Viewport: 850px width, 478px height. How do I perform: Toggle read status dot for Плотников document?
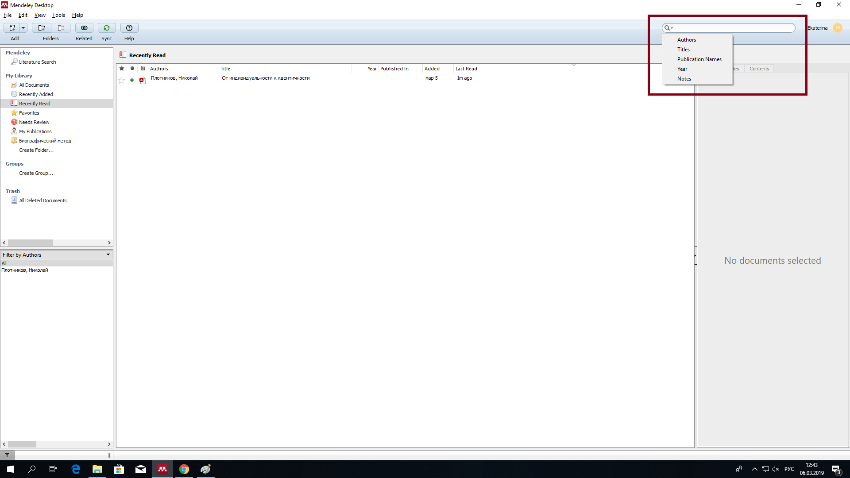[x=132, y=80]
